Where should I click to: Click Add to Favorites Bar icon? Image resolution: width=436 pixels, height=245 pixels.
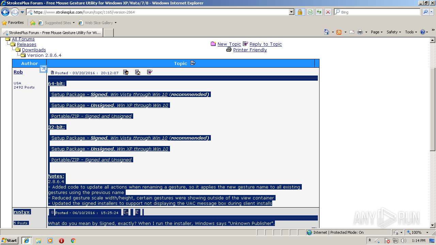click(x=33, y=23)
